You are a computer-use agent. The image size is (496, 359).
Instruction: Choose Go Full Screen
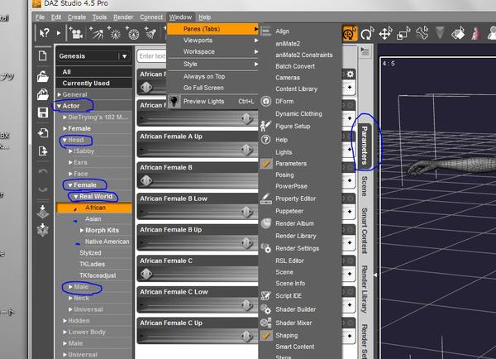point(203,88)
